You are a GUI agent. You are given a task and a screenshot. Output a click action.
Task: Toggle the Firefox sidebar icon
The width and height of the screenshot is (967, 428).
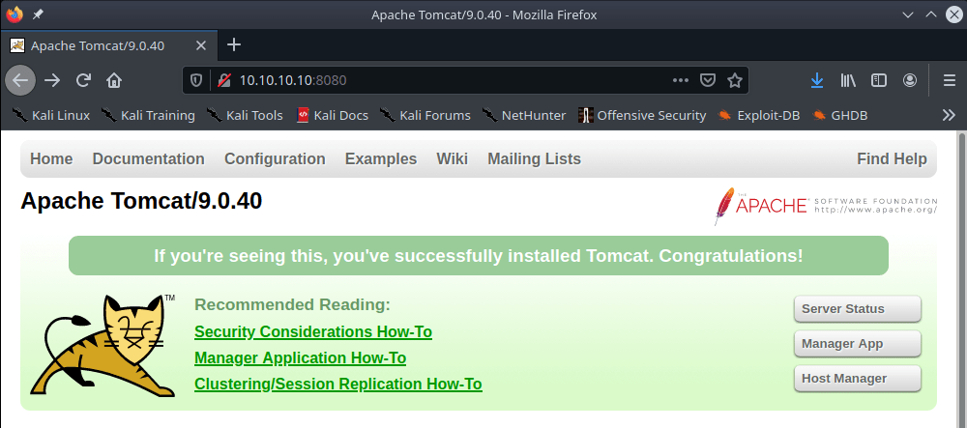(x=879, y=80)
